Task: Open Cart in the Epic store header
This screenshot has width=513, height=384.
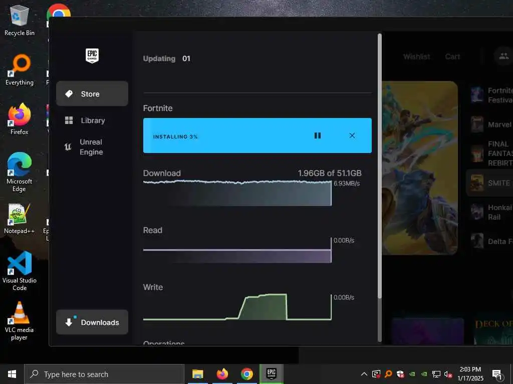Action: [452, 57]
